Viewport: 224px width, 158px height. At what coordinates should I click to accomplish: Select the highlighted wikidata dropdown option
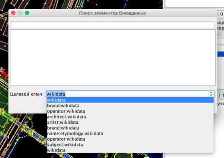pos(130,100)
